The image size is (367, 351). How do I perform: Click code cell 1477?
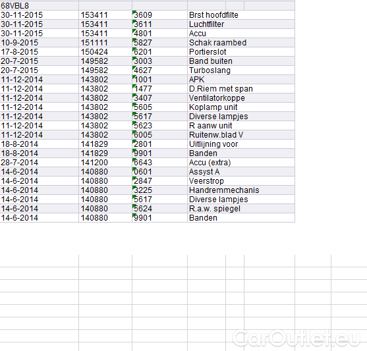pos(159,89)
